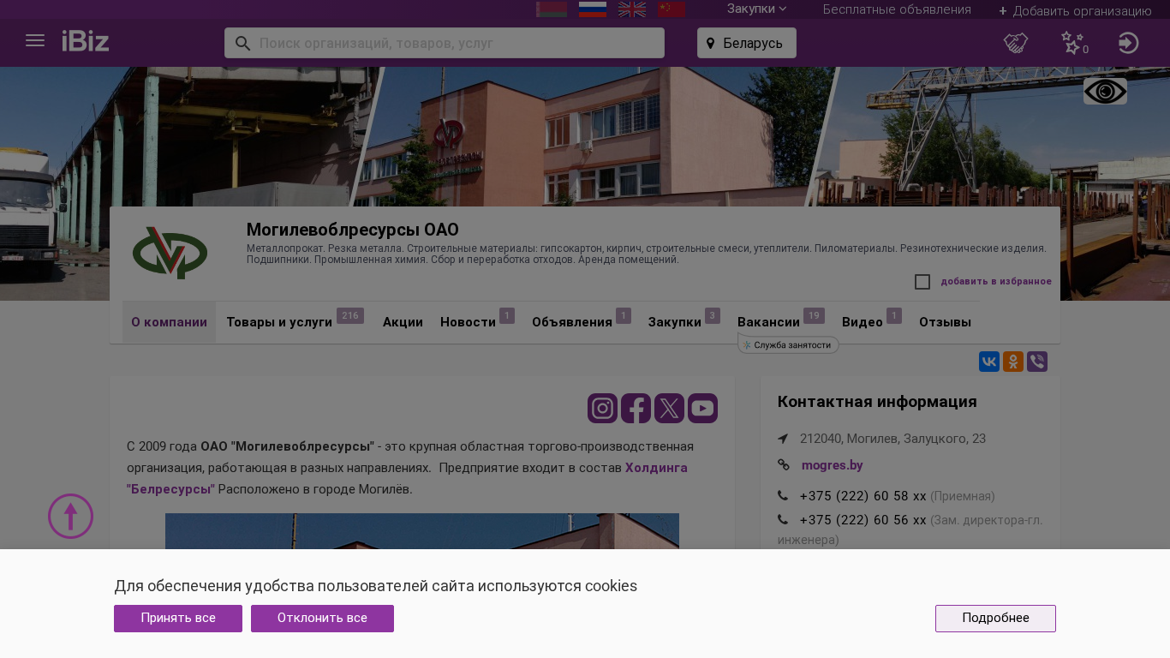Screen dimensions: 1170x658
Task: Switch to the Belarusian flag language
Action: [552, 9]
